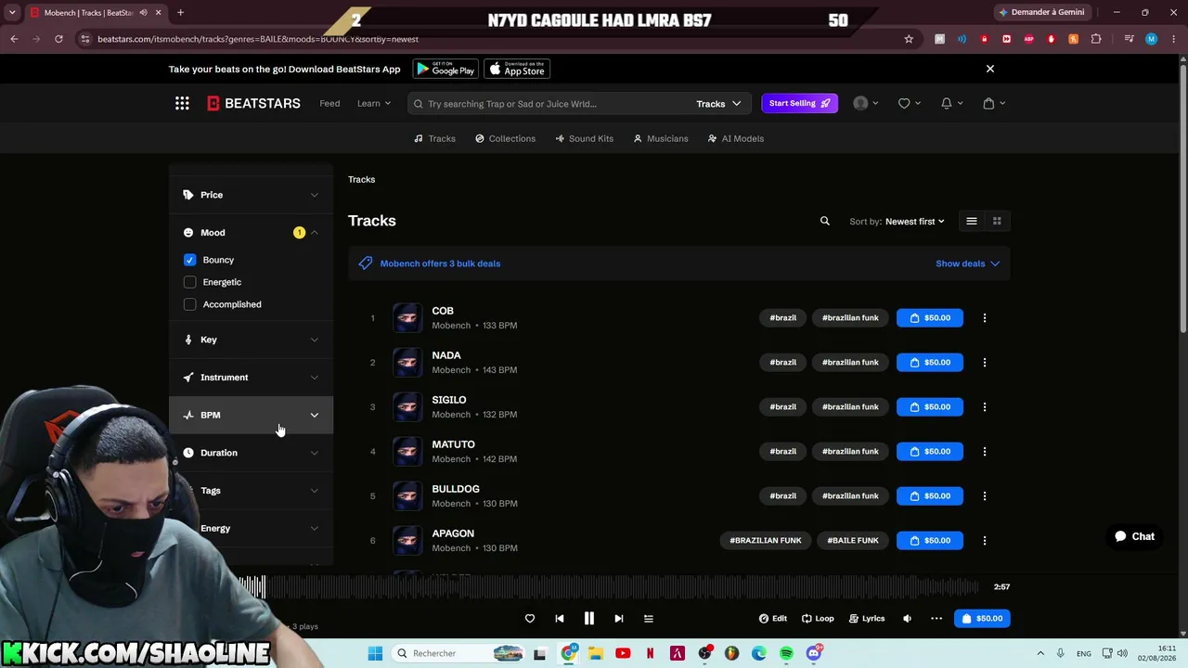Open the COB track thumbnail

tap(407, 317)
